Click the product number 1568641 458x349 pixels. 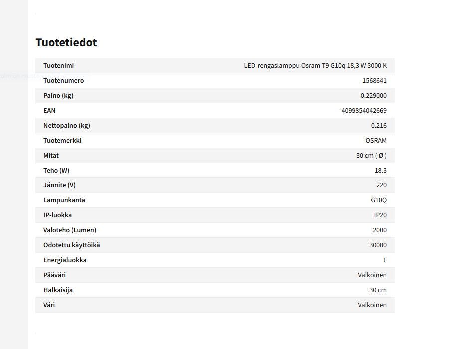374,81
